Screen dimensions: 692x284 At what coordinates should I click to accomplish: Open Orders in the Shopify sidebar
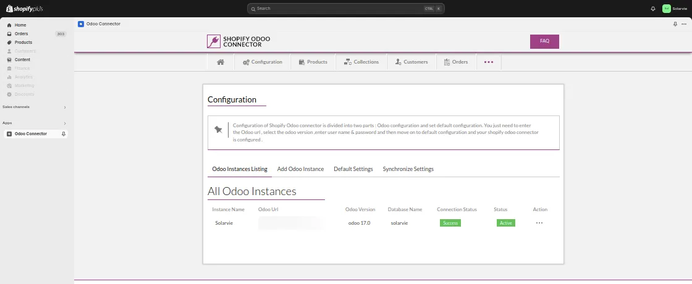(x=22, y=34)
